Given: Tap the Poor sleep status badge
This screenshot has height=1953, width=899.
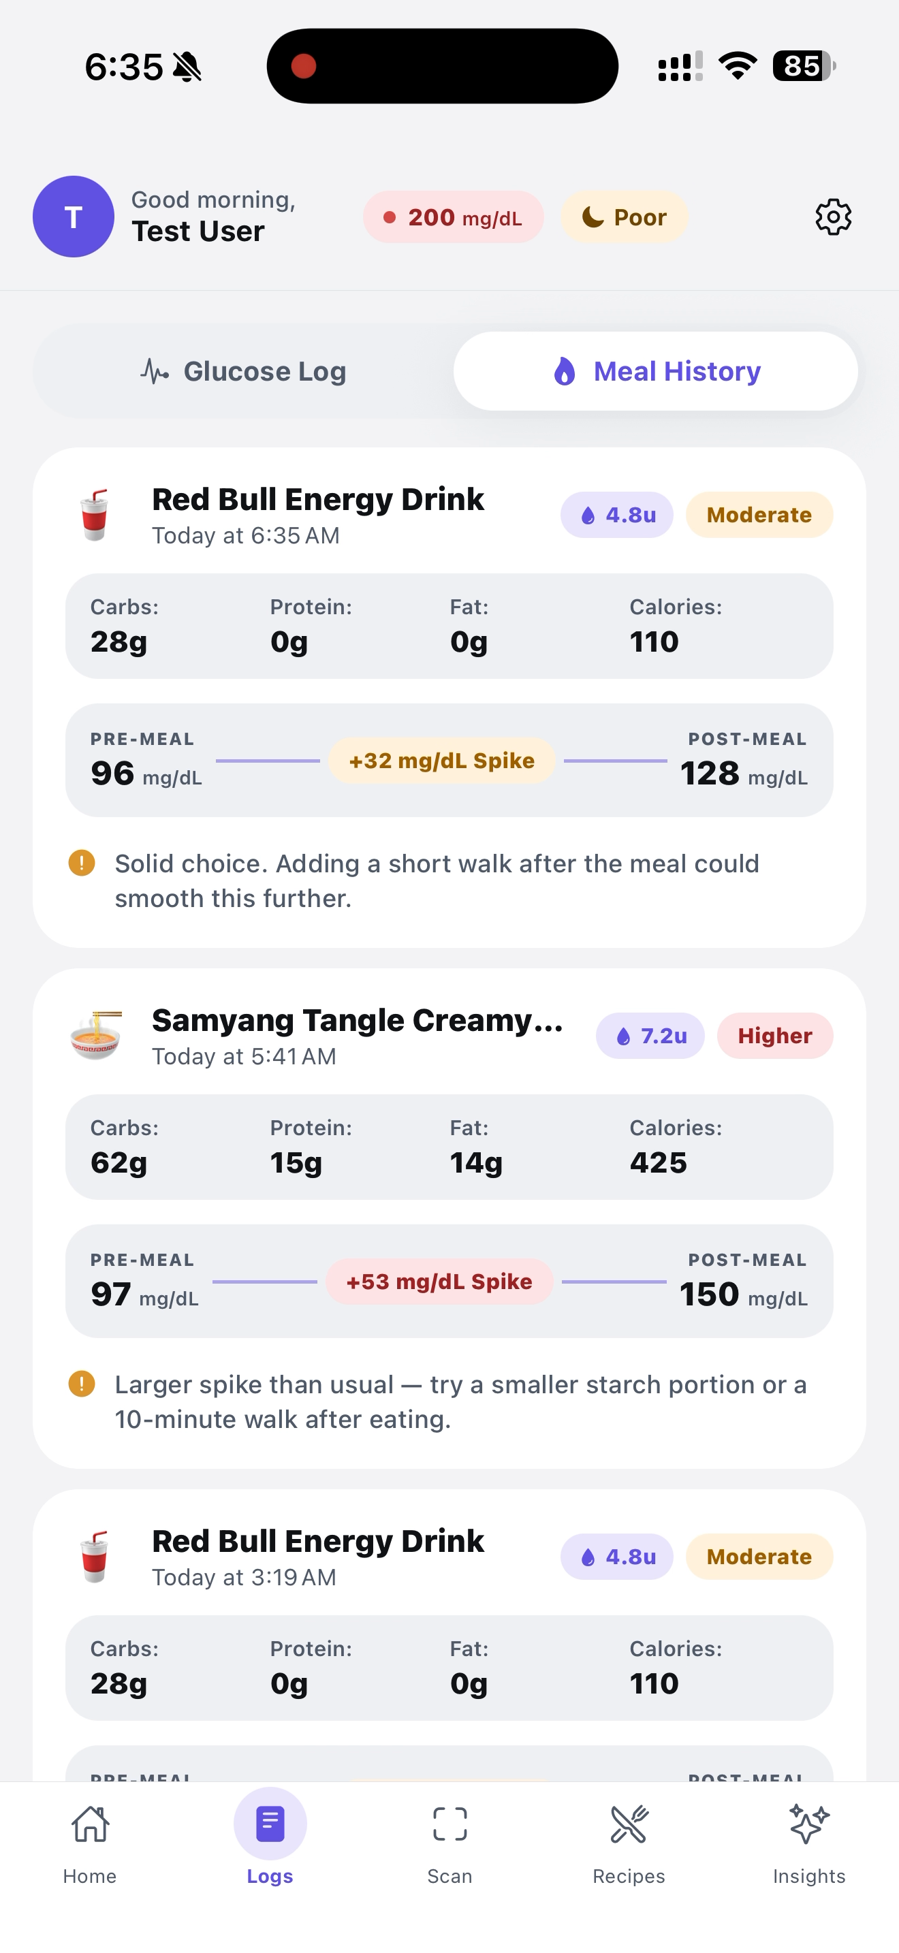Looking at the screenshot, I should 624,218.
